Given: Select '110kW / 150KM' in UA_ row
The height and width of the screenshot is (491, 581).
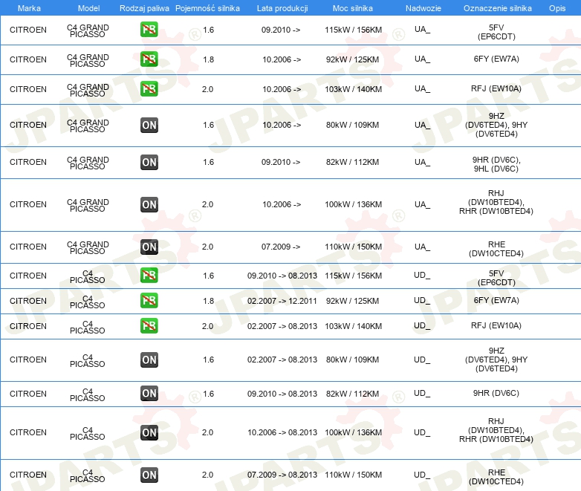Looking at the screenshot, I should pos(353,247).
